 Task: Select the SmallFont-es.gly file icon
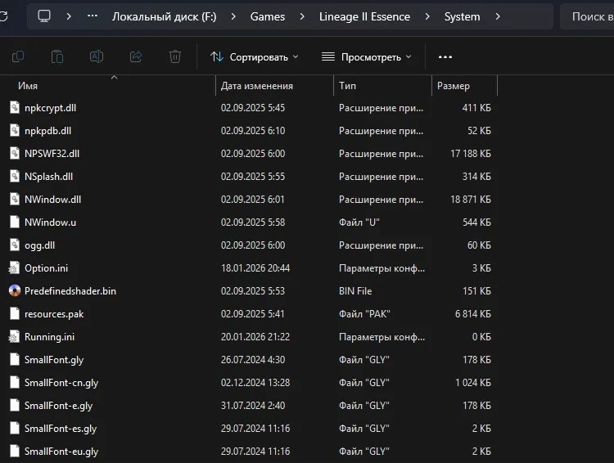(15, 428)
